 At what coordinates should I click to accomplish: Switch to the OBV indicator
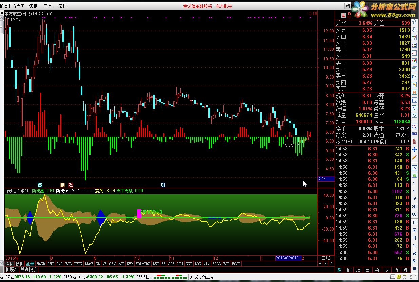point(112,264)
